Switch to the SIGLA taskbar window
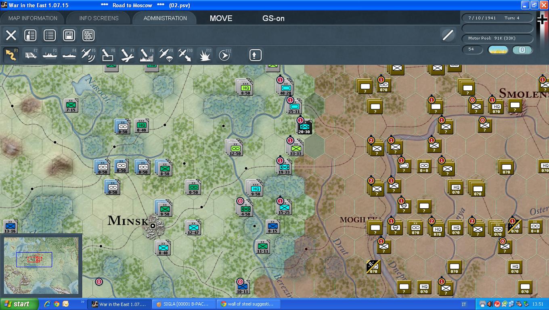The height and width of the screenshot is (310, 549). click(184, 304)
